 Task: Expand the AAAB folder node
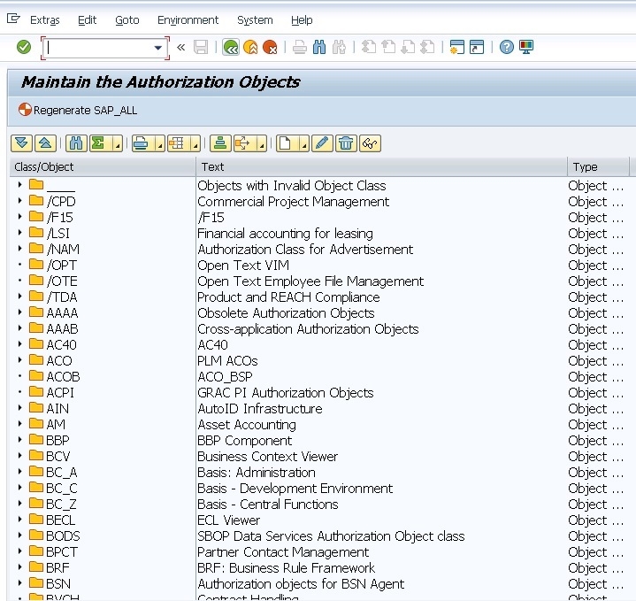tap(19, 329)
